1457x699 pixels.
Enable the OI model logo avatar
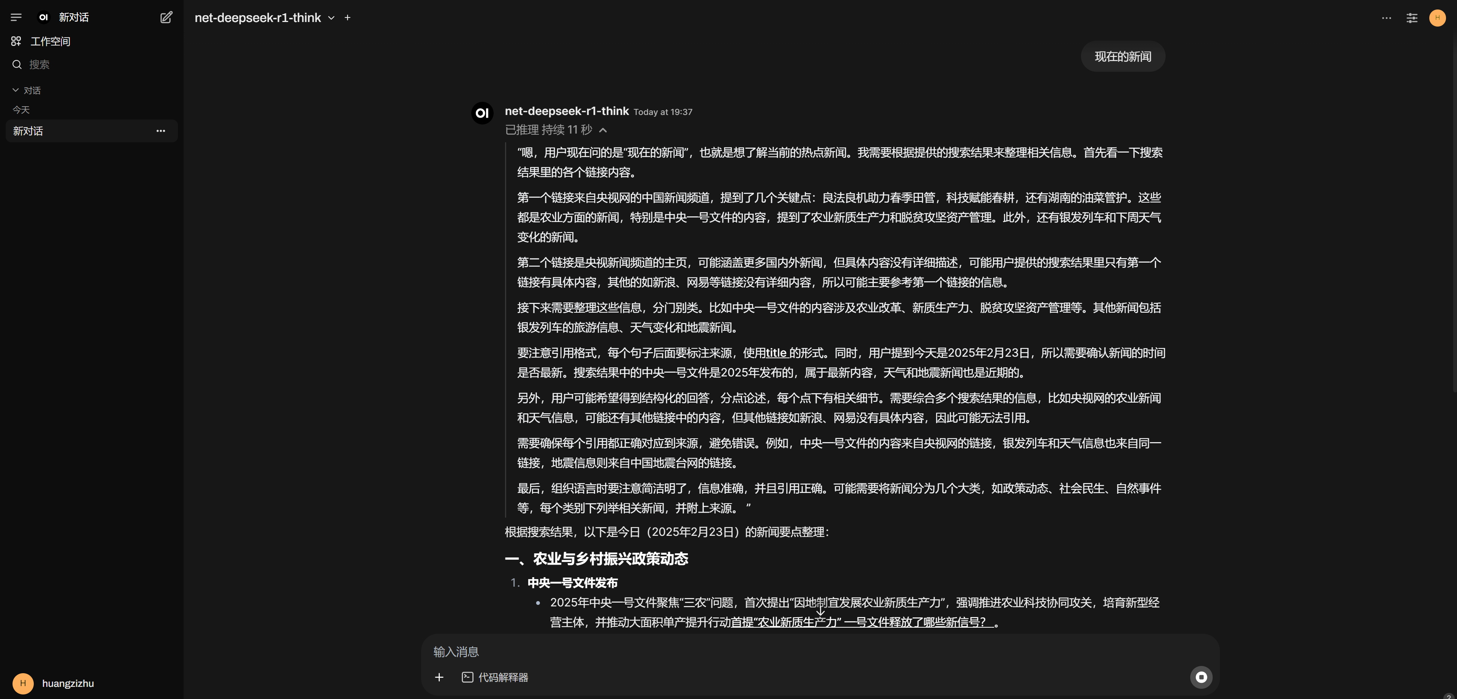[x=482, y=113]
